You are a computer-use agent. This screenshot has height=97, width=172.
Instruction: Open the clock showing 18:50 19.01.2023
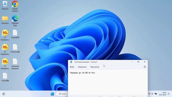(x=163, y=94)
